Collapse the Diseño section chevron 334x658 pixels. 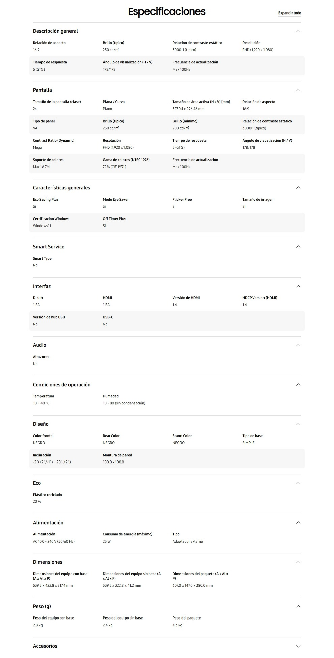[298, 424]
